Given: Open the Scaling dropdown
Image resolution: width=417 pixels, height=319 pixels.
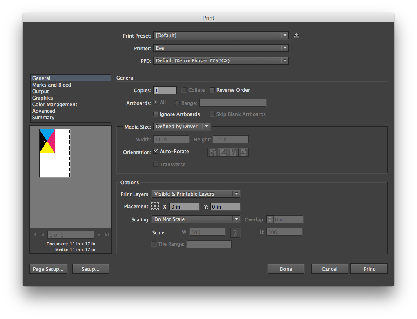Looking at the screenshot, I should [195, 219].
